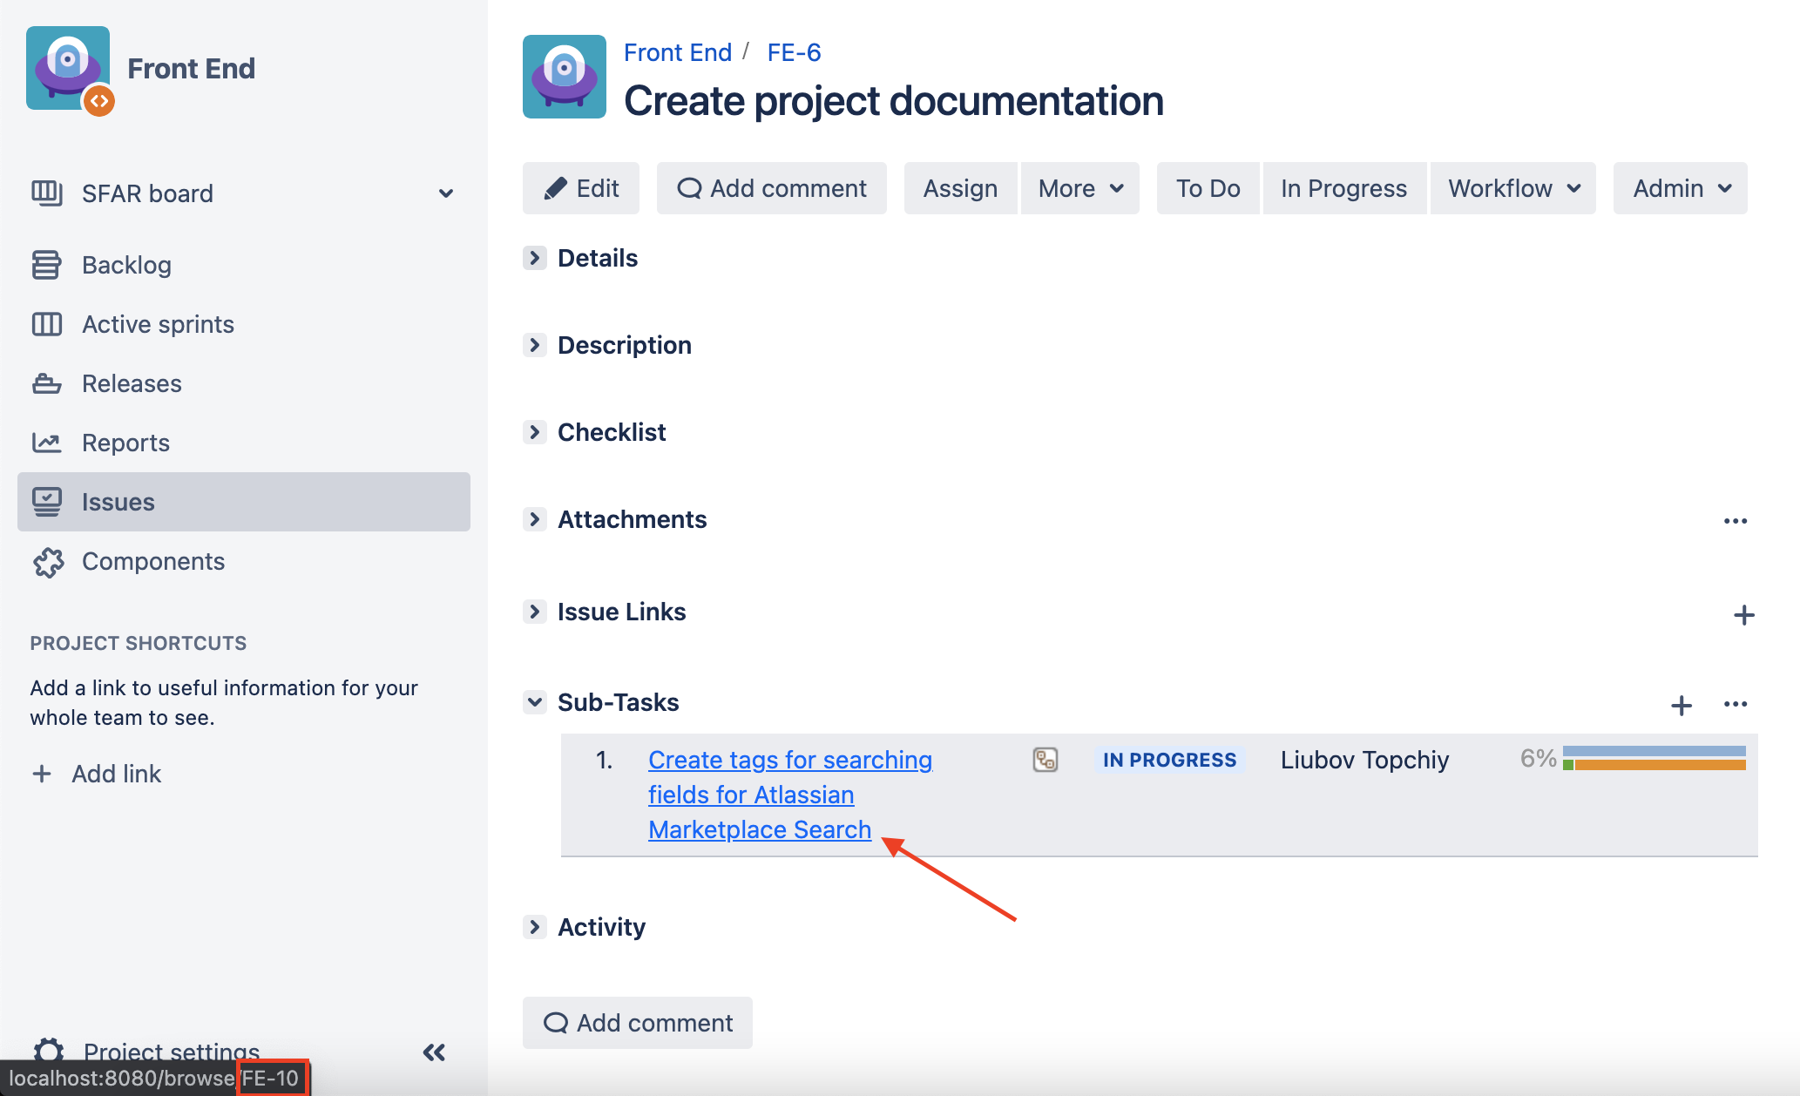The height and width of the screenshot is (1096, 1800).
Task: Click plus icon to add issue link
Action: point(1743,615)
